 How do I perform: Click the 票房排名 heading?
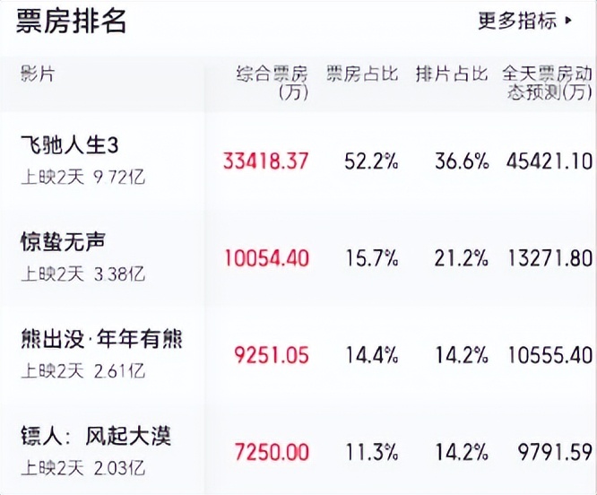point(72,22)
